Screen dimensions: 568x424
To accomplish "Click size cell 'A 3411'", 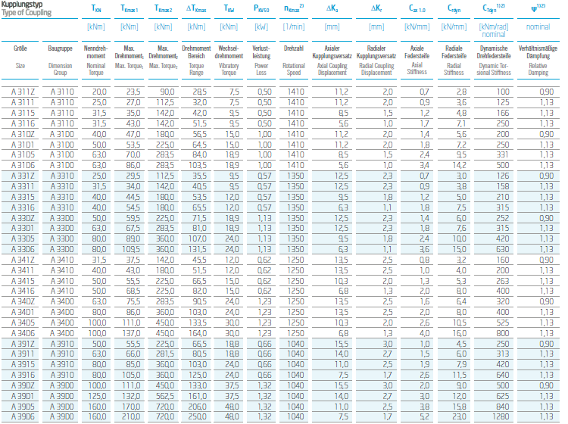I will tap(23, 270).
